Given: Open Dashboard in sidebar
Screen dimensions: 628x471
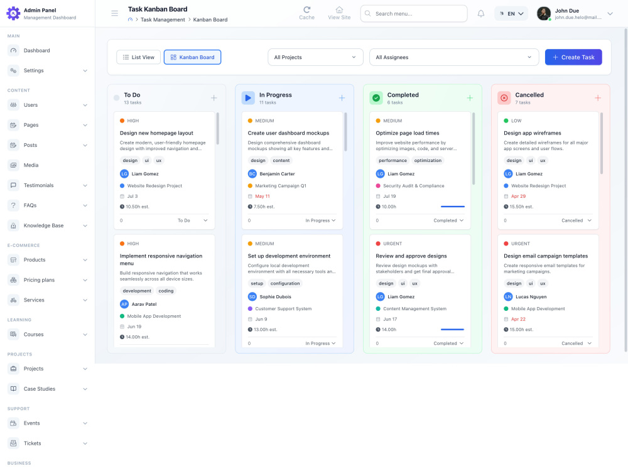Looking at the screenshot, I should click(x=48, y=50).
